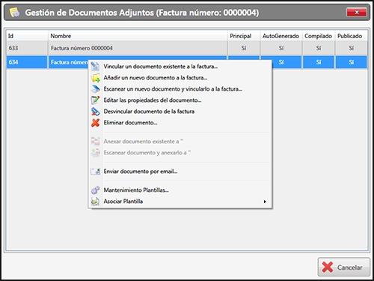This screenshot has height=281, width=374.
Task: Click the Cancelar button
Action: [x=343, y=267]
